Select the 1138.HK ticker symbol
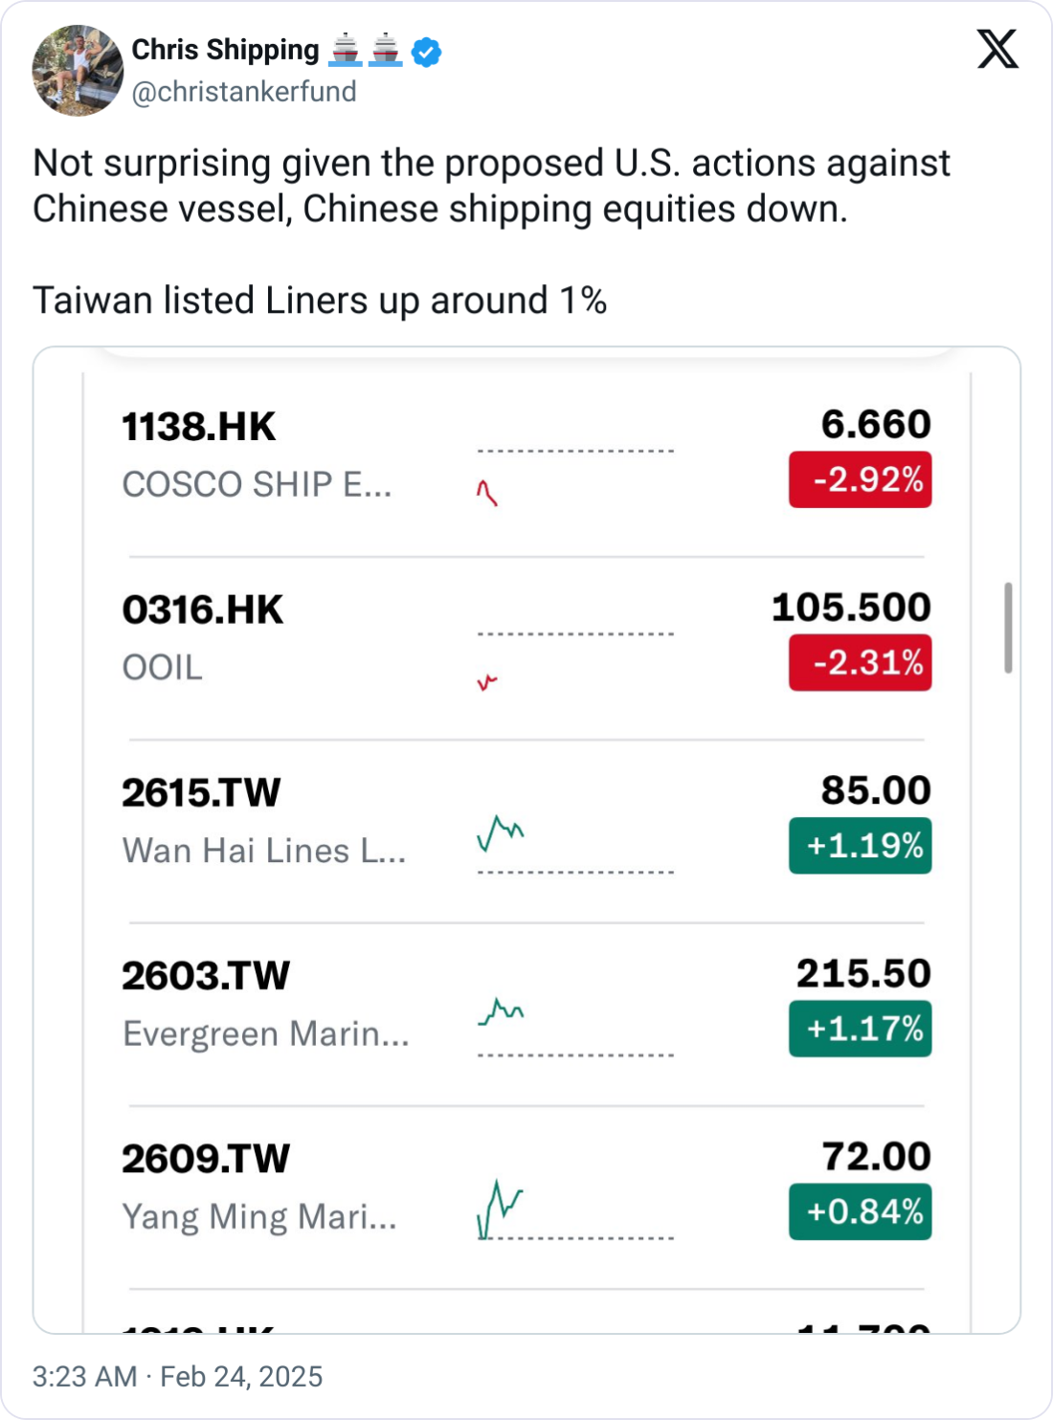This screenshot has height=1420, width=1053. click(x=199, y=427)
